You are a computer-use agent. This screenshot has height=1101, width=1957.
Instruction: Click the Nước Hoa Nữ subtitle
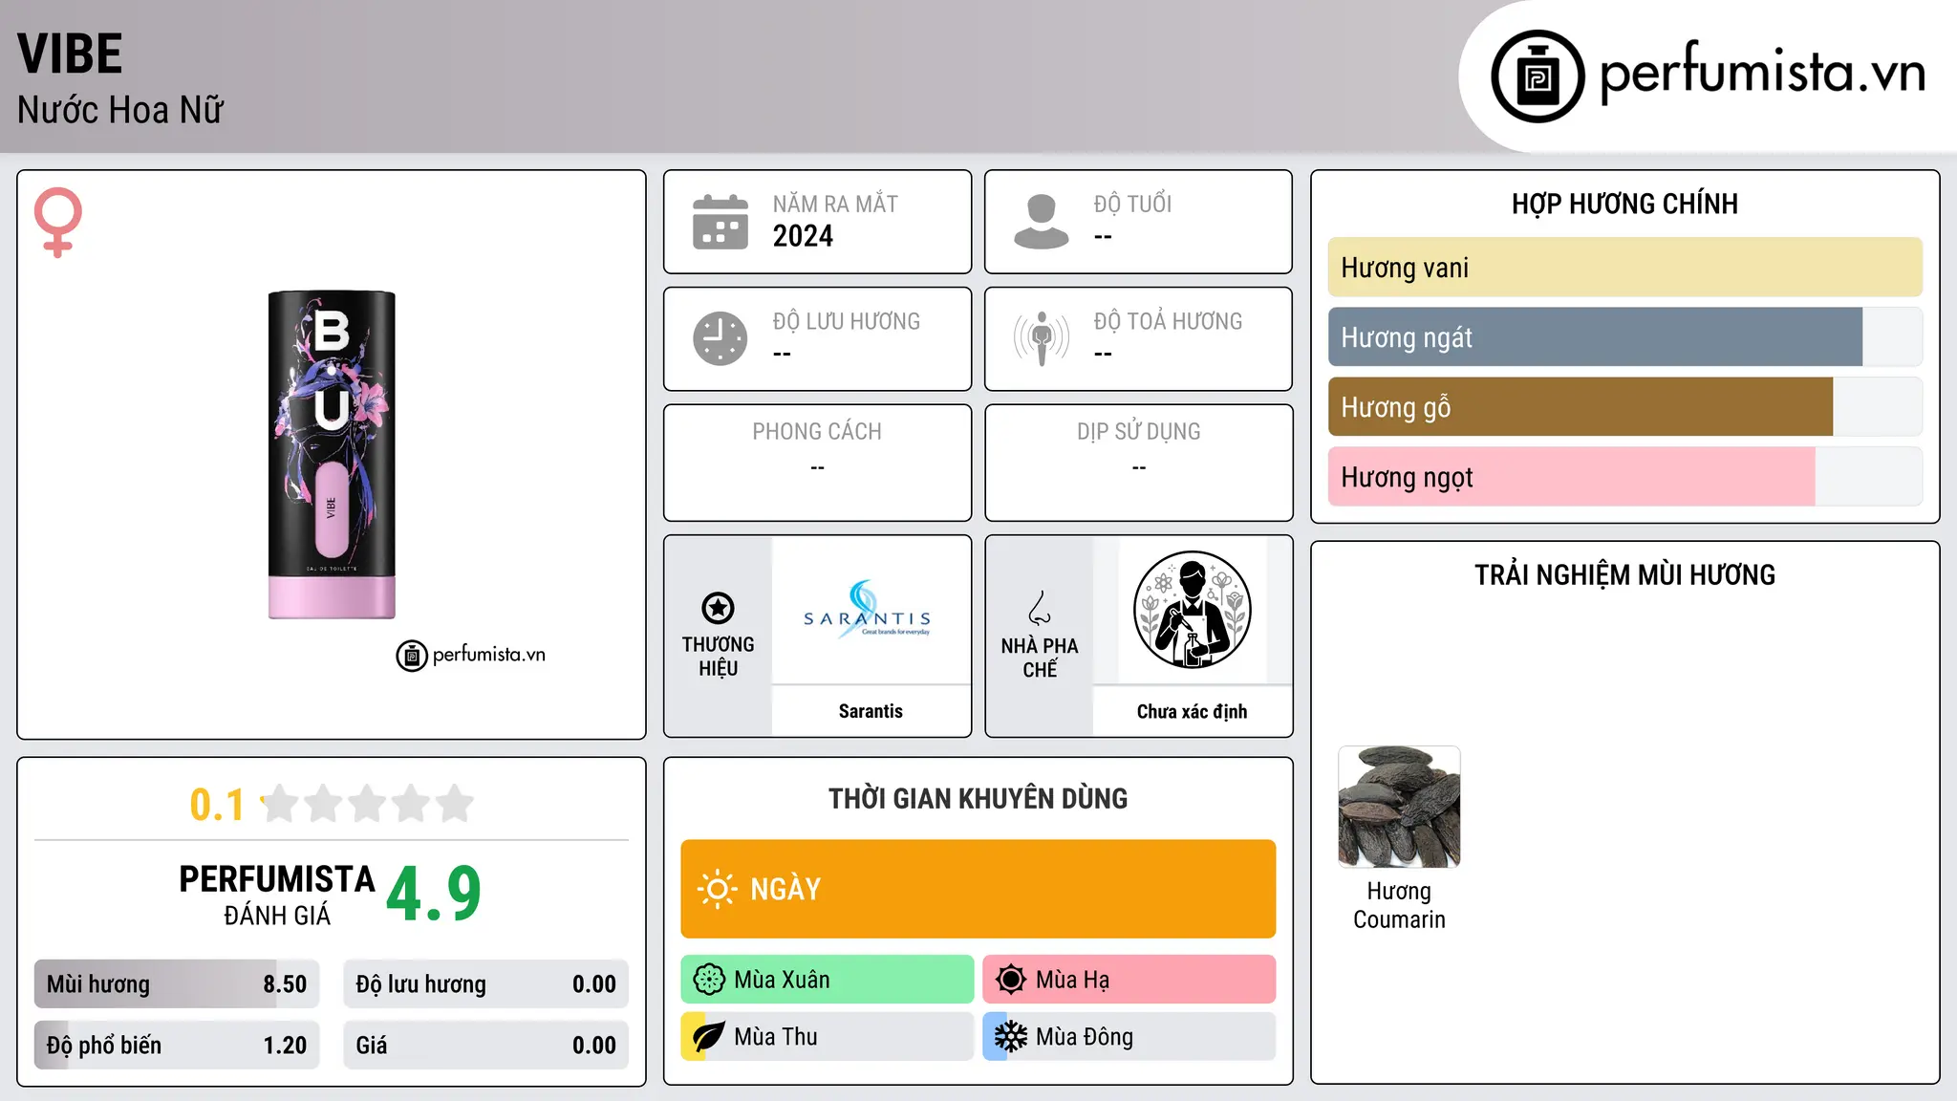[x=120, y=110]
